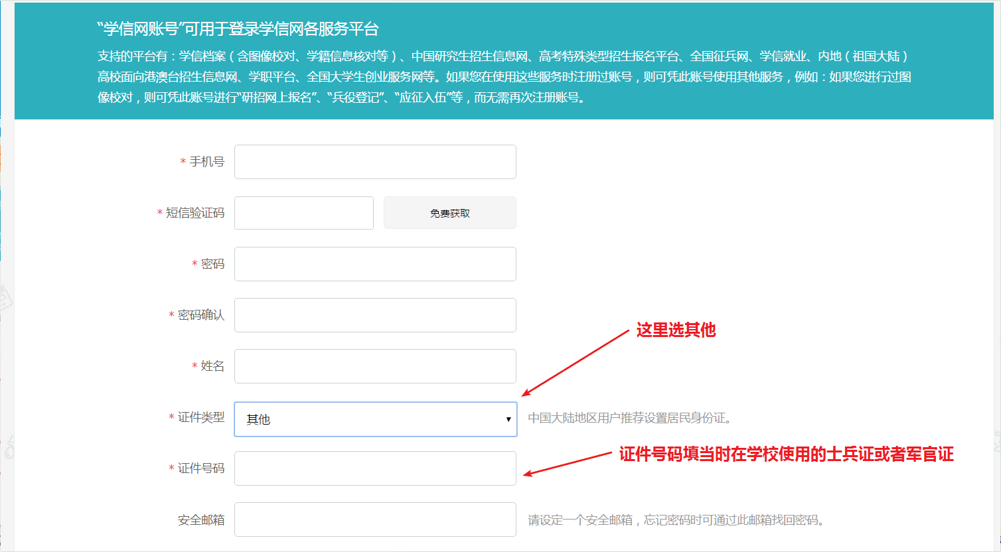Click the 密码确认 label
Image resolution: width=1001 pixels, height=552 pixels.
(x=200, y=315)
